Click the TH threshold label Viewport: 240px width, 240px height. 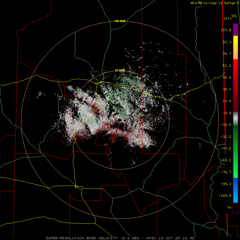coord(229,208)
